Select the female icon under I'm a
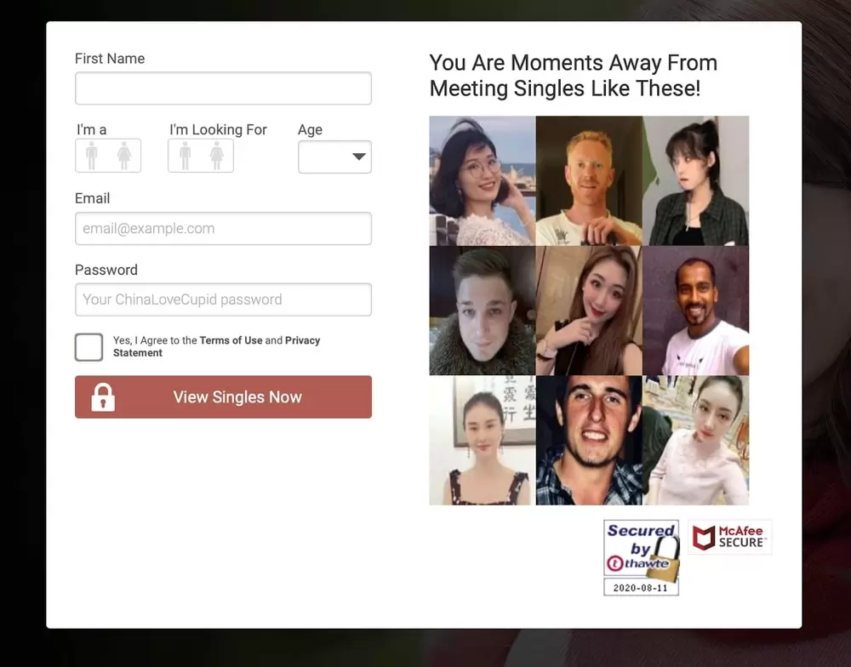This screenshot has width=851, height=667. click(124, 156)
